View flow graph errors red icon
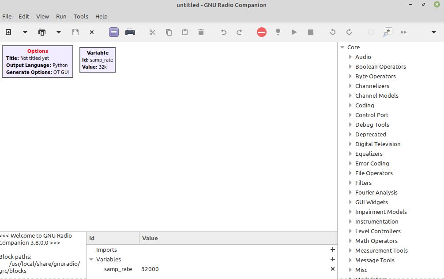The image size is (444, 279). click(x=262, y=32)
